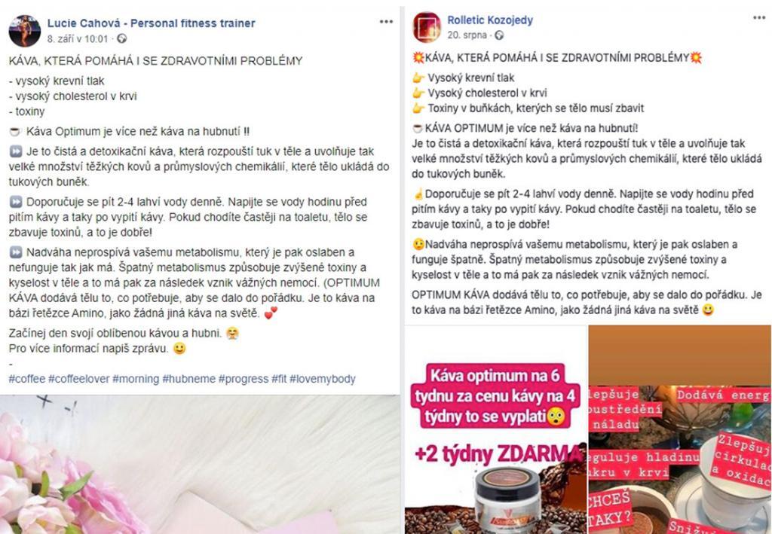This screenshot has width=772, height=534.
Task: Open the #coffee hashtag
Action: (x=26, y=379)
